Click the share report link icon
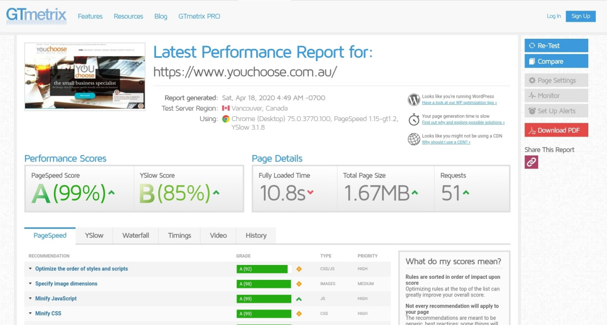This screenshot has width=607, height=325. click(531, 162)
